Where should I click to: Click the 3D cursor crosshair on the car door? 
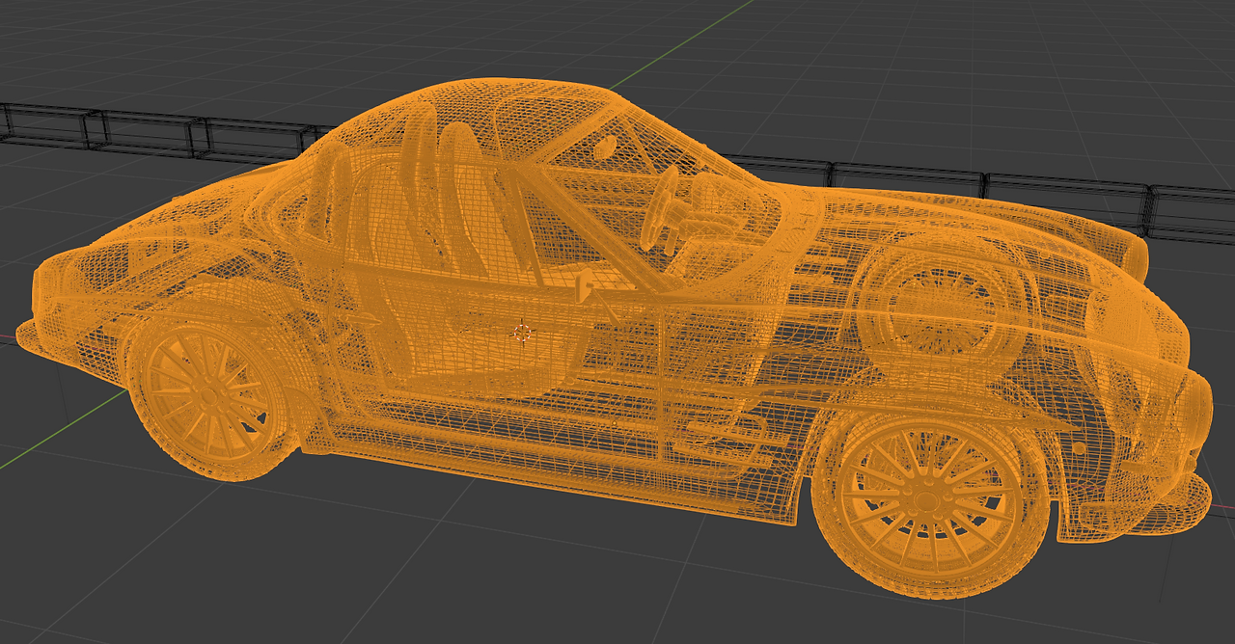click(522, 334)
